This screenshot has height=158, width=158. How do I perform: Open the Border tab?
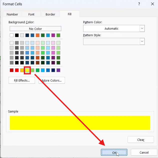[50, 14]
